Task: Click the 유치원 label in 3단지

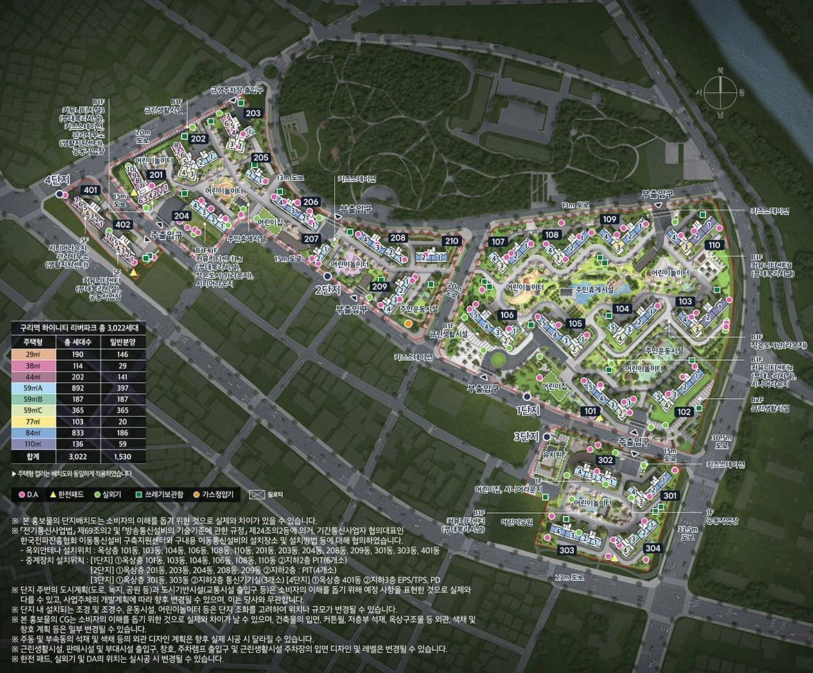Action: [x=552, y=454]
